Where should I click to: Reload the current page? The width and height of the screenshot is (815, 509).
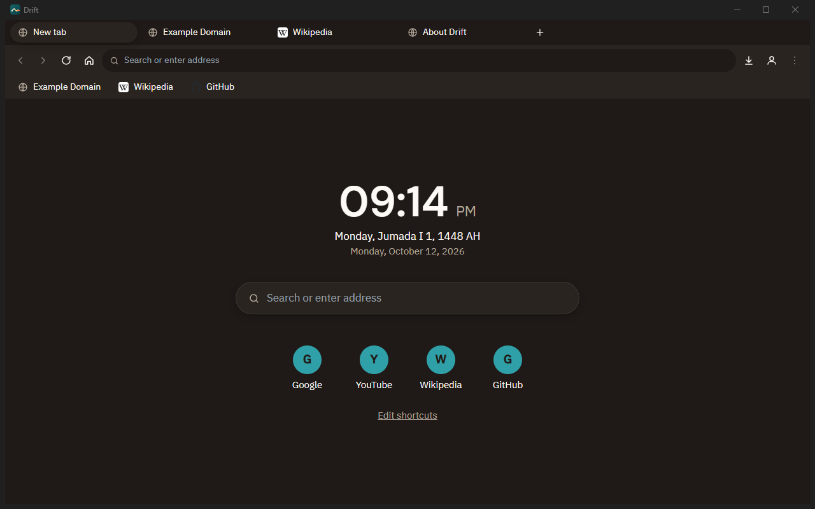pyautogui.click(x=66, y=60)
